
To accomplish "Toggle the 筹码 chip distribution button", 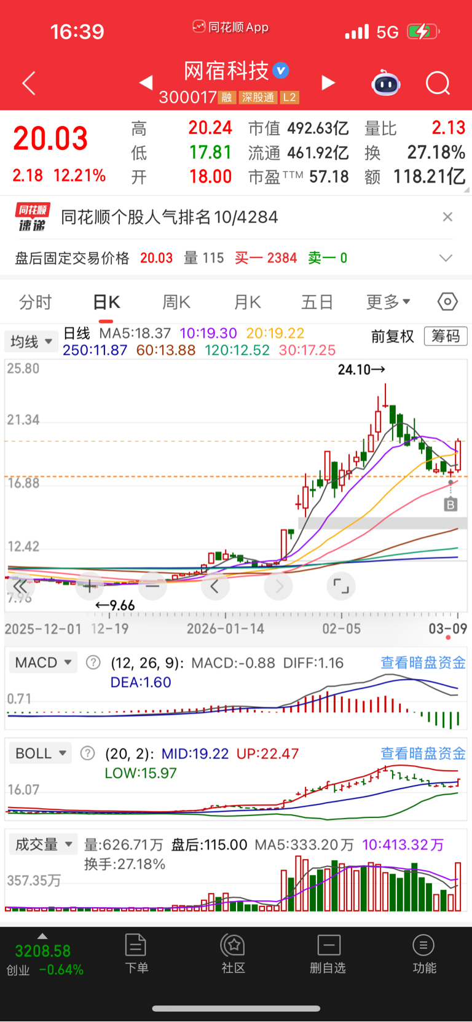I will pyautogui.click(x=446, y=336).
